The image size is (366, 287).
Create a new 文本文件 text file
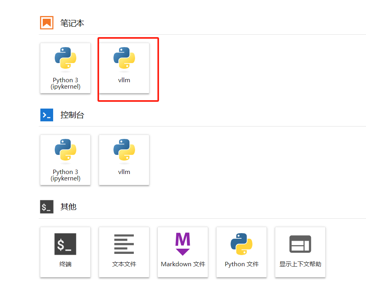tap(124, 252)
